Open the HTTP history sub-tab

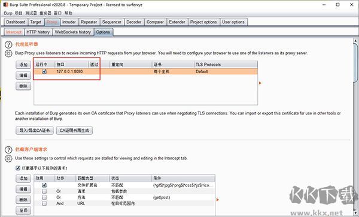coord(38,32)
